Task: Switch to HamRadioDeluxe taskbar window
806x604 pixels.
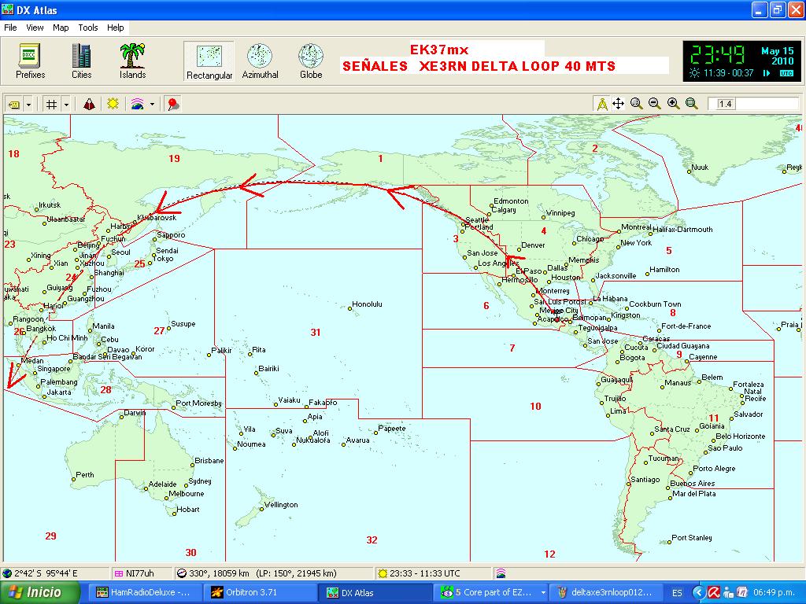Action: point(146,592)
